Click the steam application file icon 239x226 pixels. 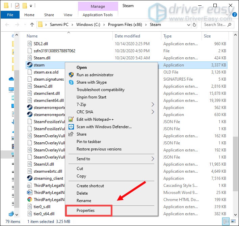pyautogui.click(x=30, y=65)
